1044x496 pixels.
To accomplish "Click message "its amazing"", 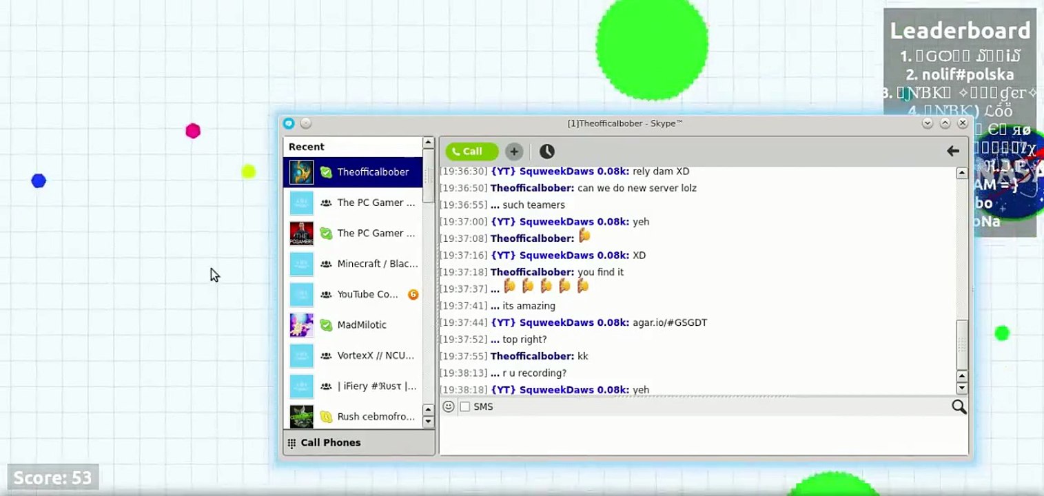I will click(529, 306).
